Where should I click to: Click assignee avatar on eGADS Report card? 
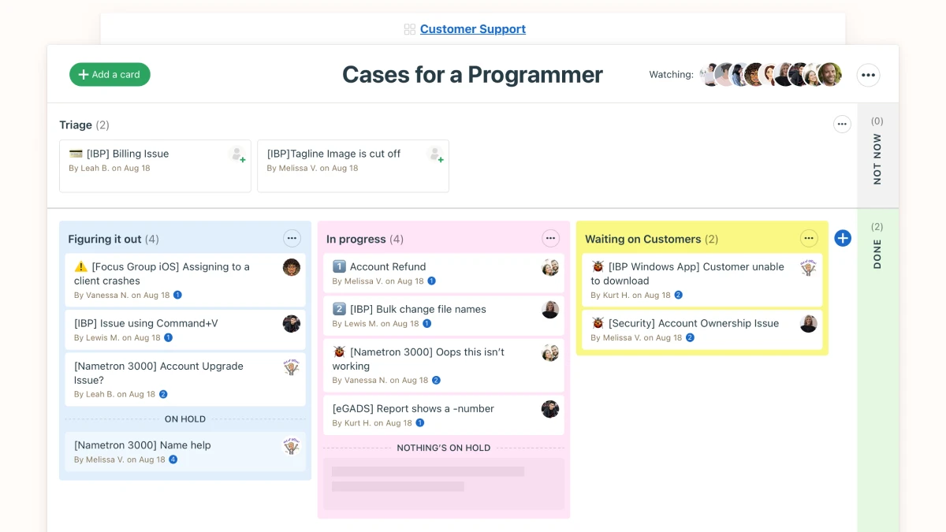(x=550, y=409)
